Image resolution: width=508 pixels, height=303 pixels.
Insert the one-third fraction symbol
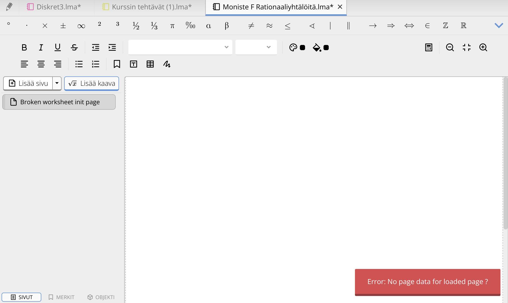(154, 25)
